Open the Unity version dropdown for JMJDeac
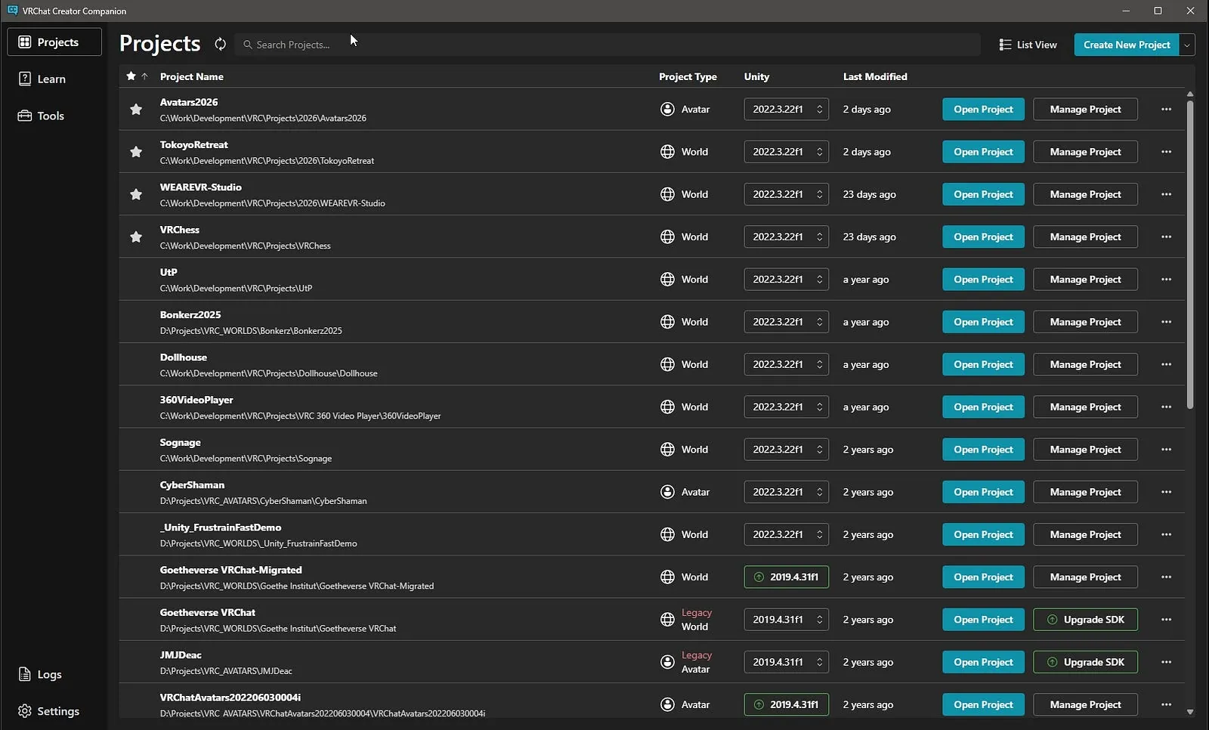The height and width of the screenshot is (730, 1209). (x=786, y=662)
